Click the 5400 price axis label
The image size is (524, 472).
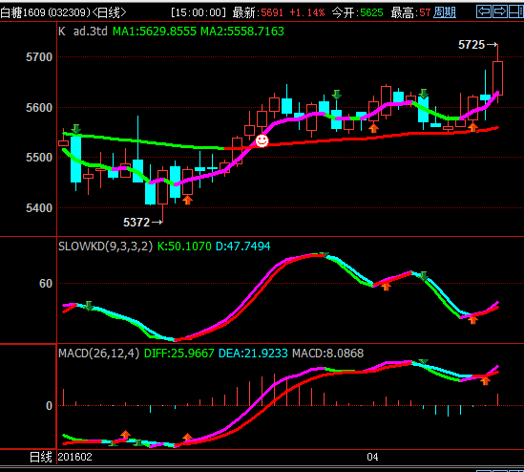tap(39, 208)
